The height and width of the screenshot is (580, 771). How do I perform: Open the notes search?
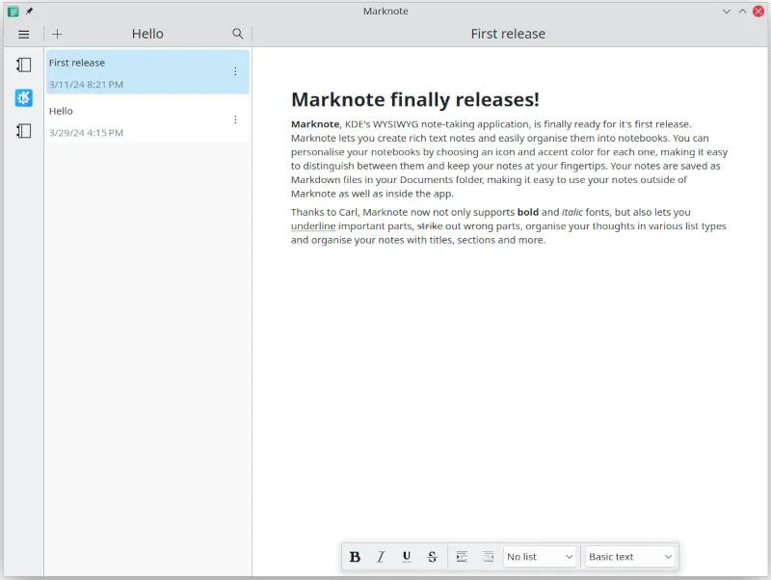(x=238, y=34)
